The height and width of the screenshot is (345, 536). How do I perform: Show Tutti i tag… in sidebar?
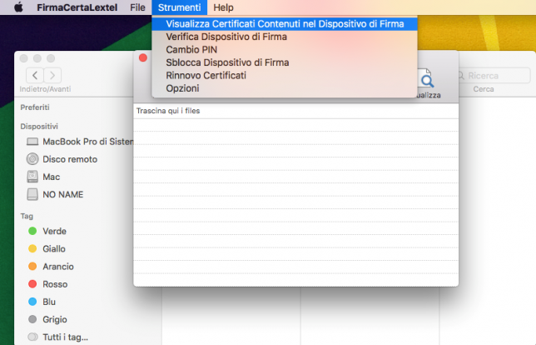coord(65,337)
